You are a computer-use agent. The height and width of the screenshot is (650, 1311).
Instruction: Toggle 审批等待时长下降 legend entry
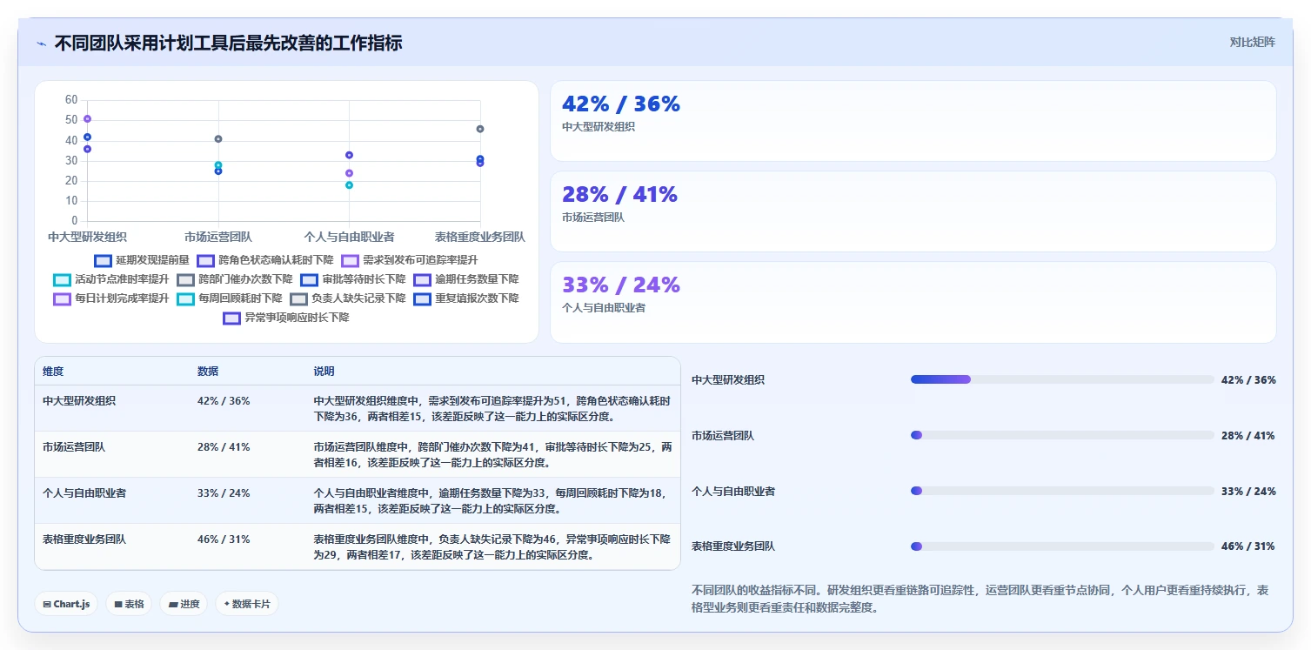pyautogui.click(x=353, y=279)
